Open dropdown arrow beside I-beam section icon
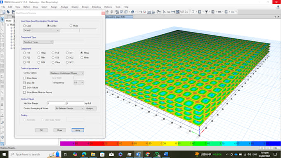The width and height of the screenshot is (281, 158). point(196,12)
